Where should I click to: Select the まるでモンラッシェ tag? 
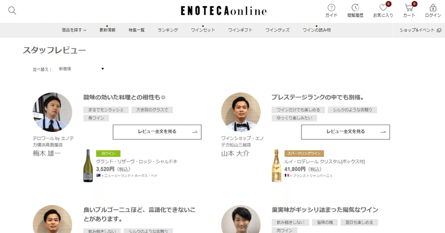(106, 110)
